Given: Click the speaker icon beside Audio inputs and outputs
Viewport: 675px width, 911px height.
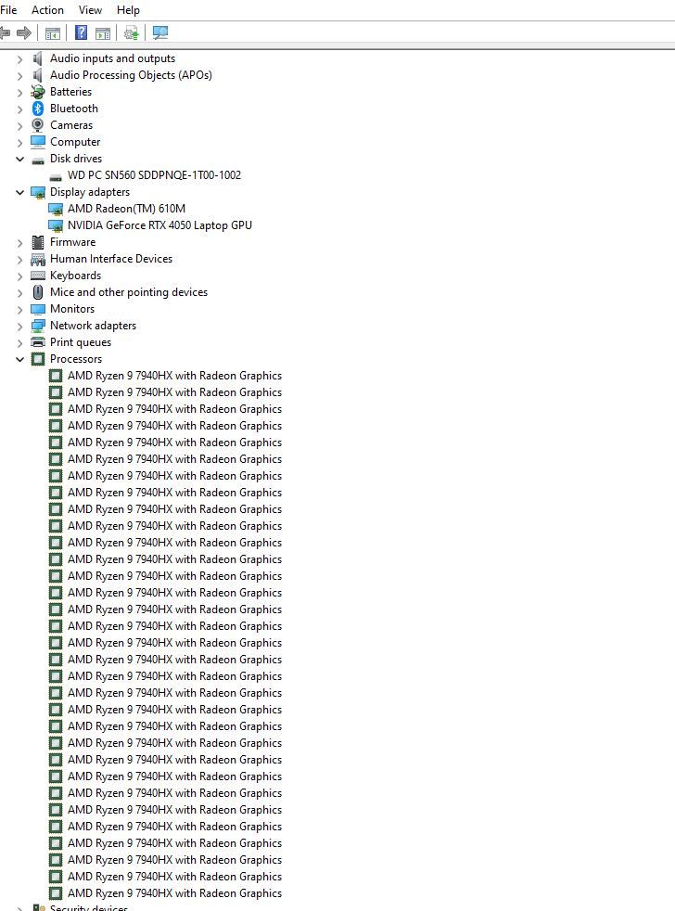Looking at the screenshot, I should click(38, 58).
